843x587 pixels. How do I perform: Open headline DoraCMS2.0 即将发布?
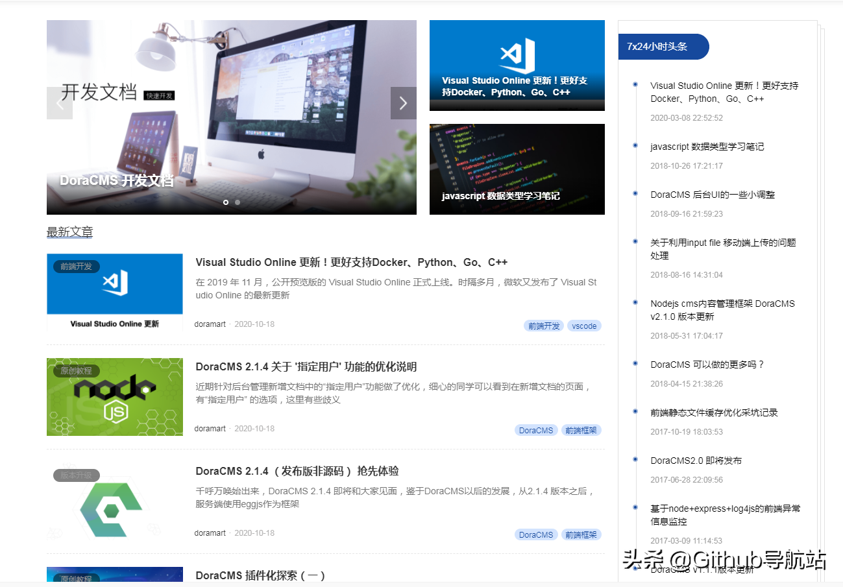coord(696,461)
